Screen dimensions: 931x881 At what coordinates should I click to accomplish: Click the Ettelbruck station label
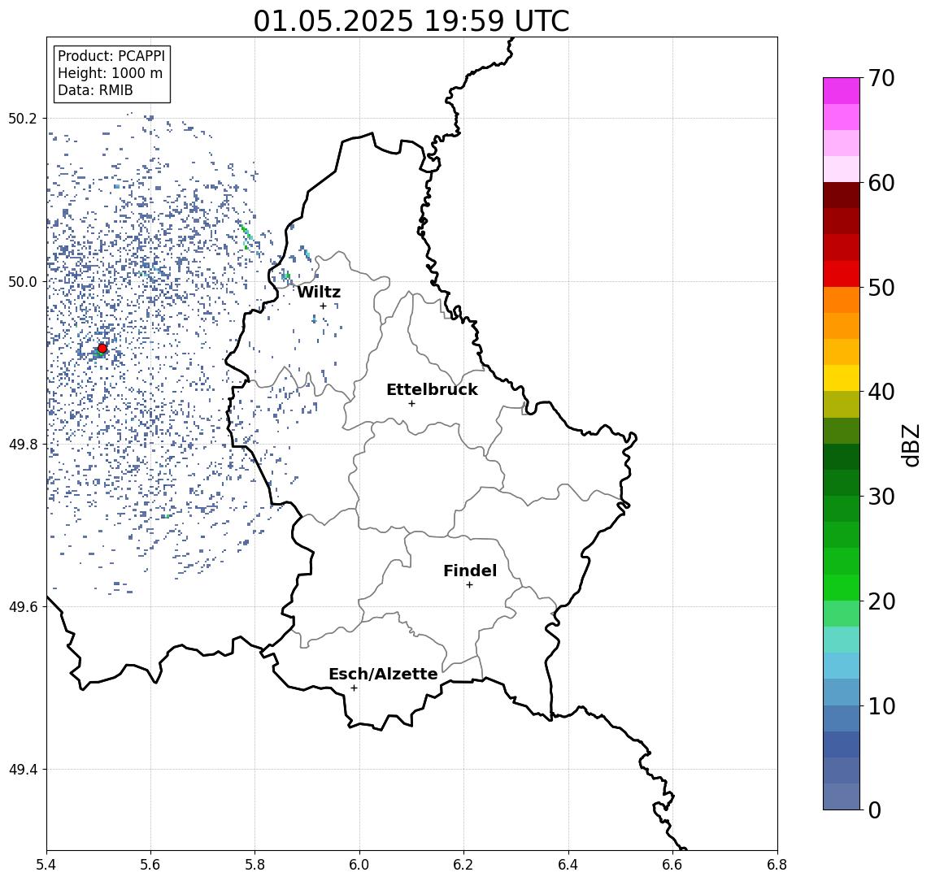click(432, 389)
